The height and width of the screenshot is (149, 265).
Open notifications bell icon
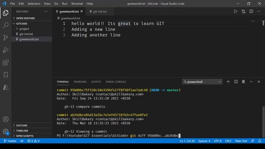pos(260,141)
